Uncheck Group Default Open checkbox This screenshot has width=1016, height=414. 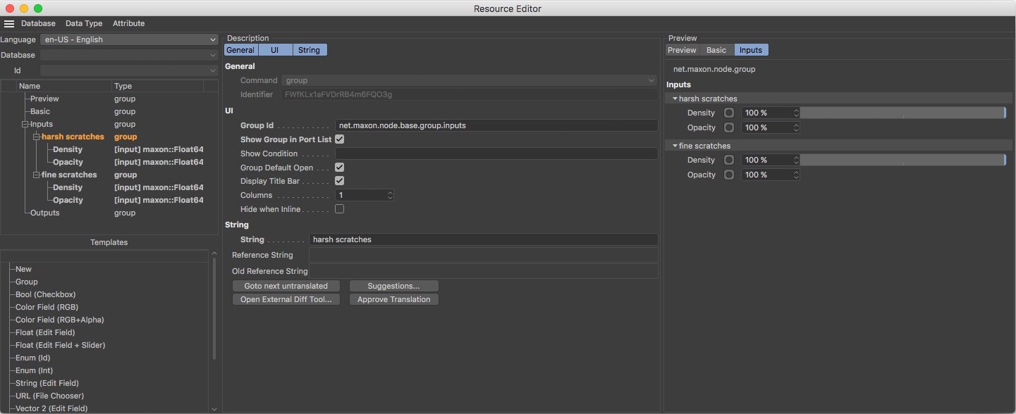[339, 168]
